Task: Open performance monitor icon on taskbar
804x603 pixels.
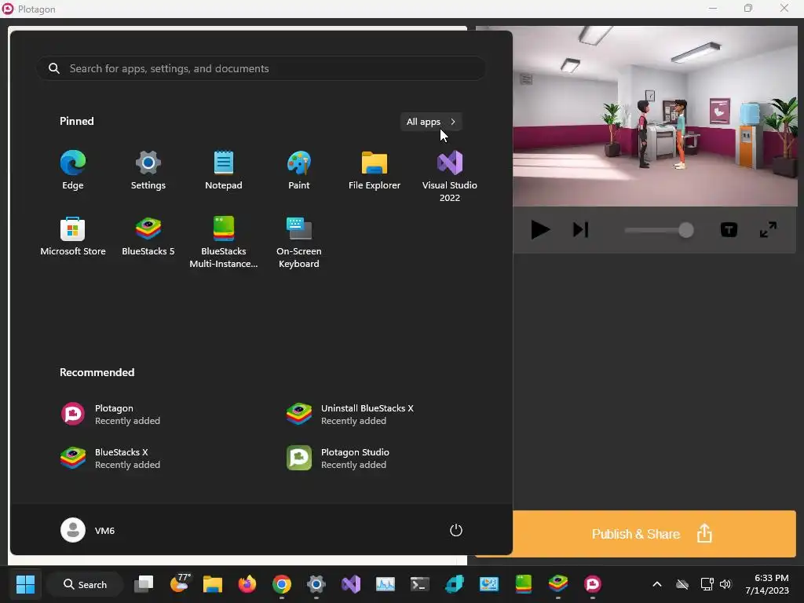Action: [x=386, y=584]
